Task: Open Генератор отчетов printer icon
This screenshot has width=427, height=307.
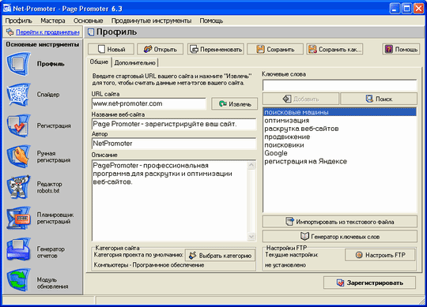Action: (18, 249)
